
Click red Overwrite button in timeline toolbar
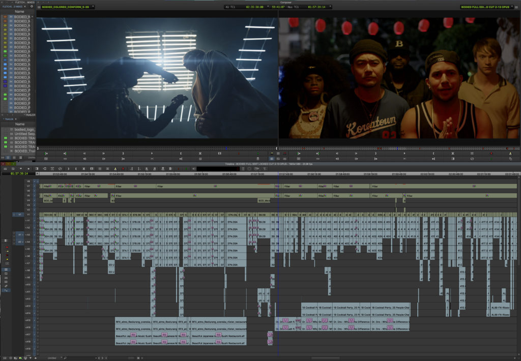pos(123,169)
